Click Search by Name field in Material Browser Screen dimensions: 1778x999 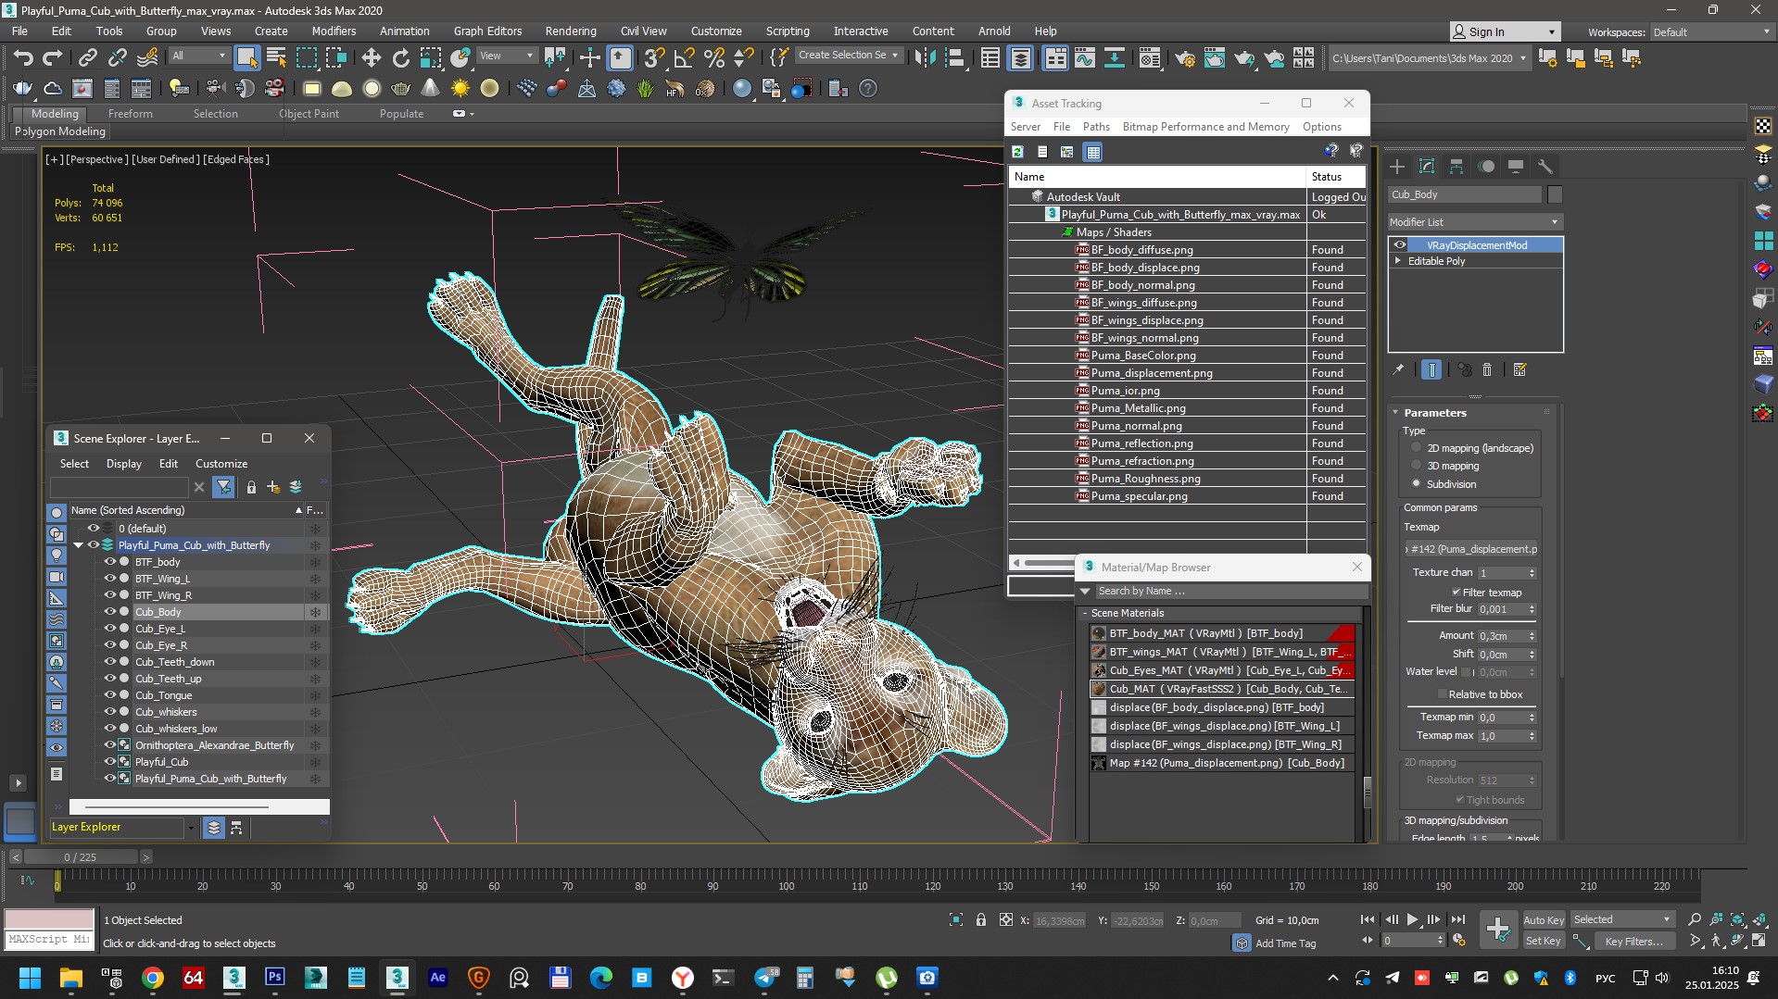tap(1230, 591)
